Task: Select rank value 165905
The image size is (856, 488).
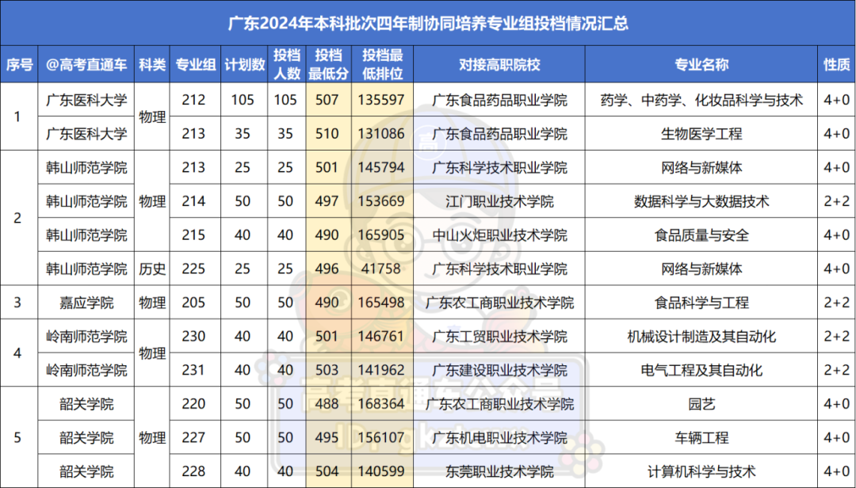Action: click(x=381, y=234)
